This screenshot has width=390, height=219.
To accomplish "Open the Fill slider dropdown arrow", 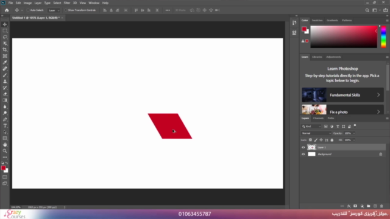I will (x=353, y=140).
